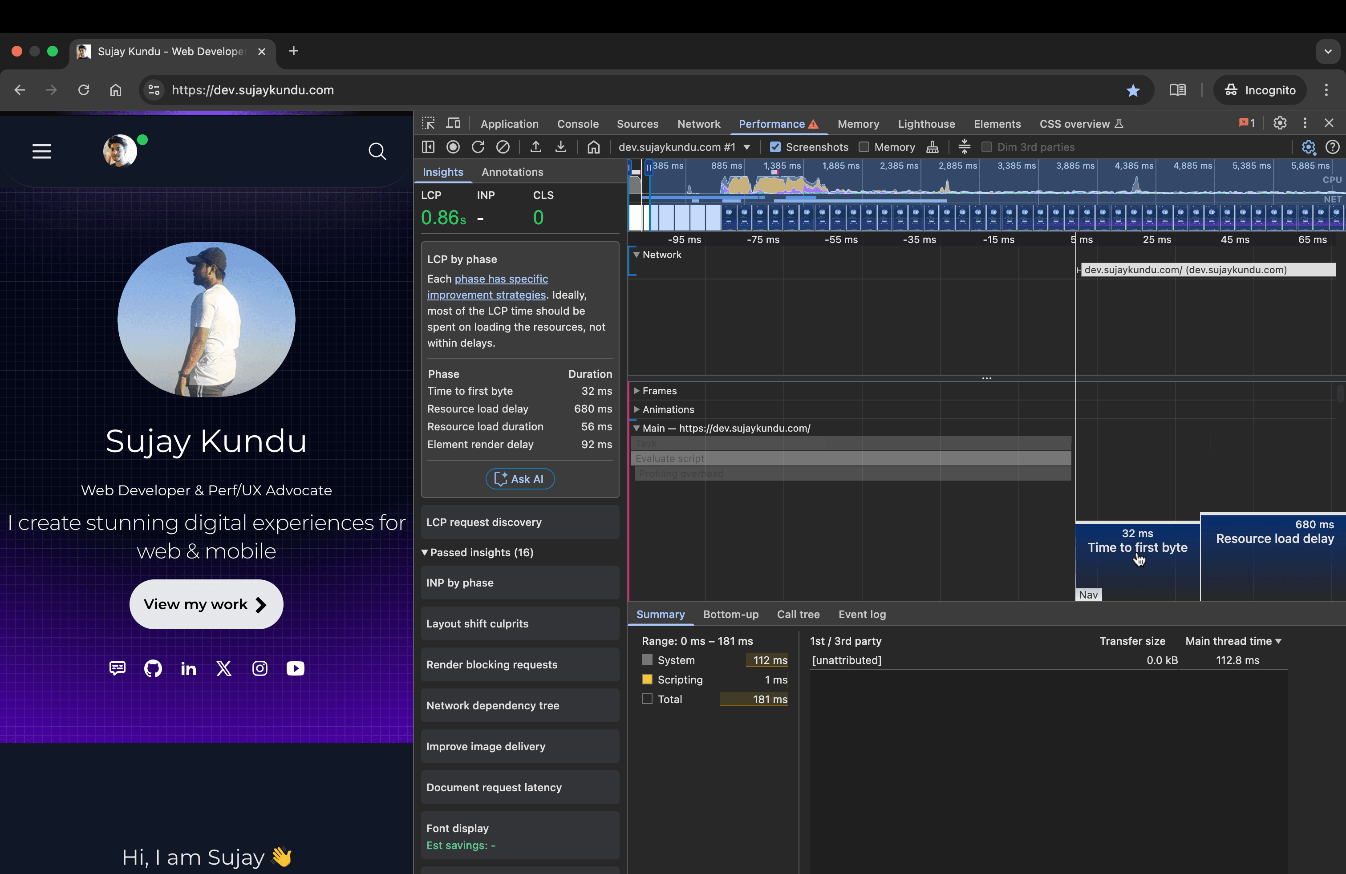Click the load profile upload icon

pos(535,147)
